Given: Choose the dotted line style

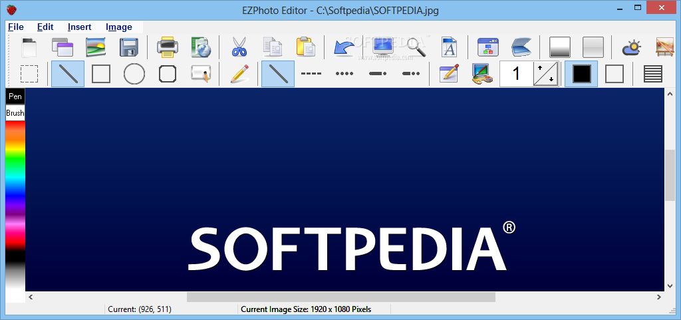Looking at the screenshot, I should click(344, 74).
